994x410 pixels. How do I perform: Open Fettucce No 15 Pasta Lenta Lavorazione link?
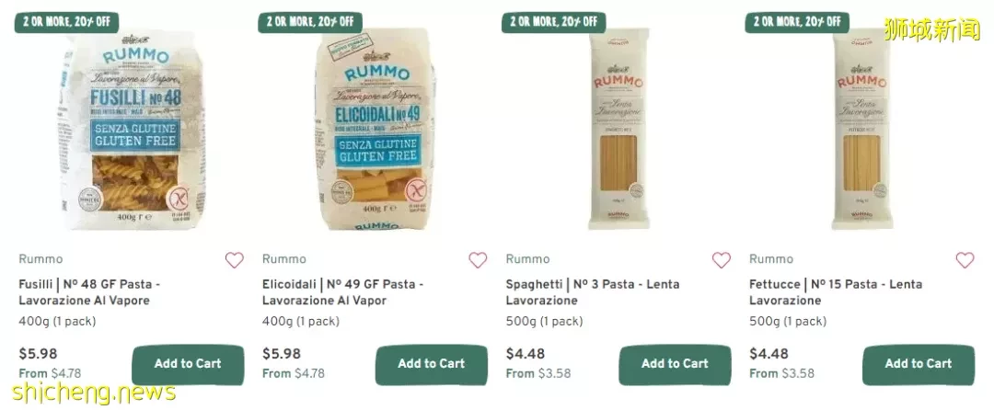click(x=836, y=292)
